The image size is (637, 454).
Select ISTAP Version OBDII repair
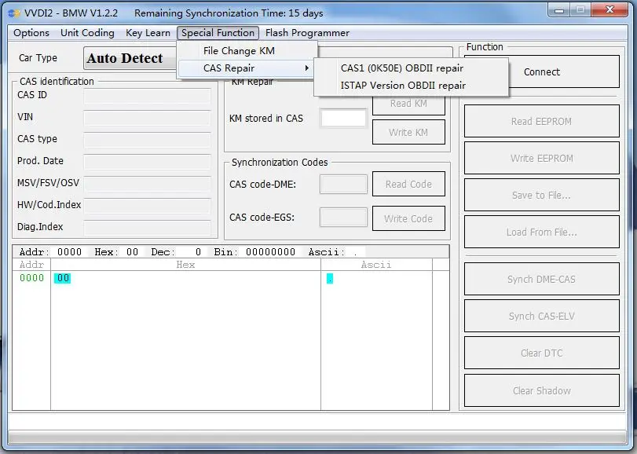coord(411,86)
